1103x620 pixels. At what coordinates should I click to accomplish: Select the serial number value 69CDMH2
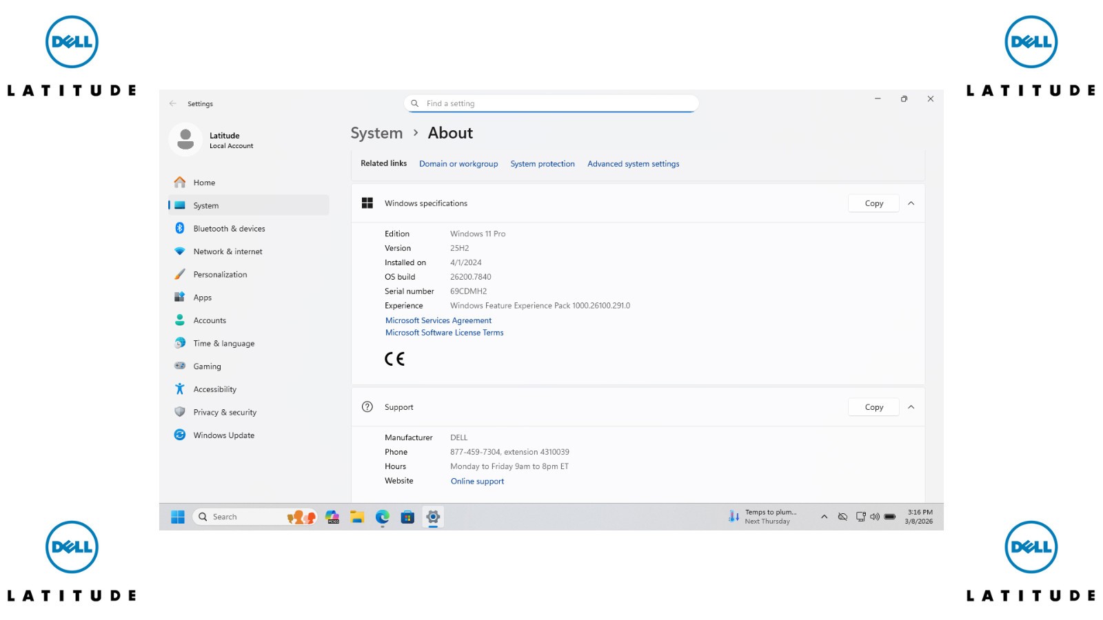click(x=469, y=291)
